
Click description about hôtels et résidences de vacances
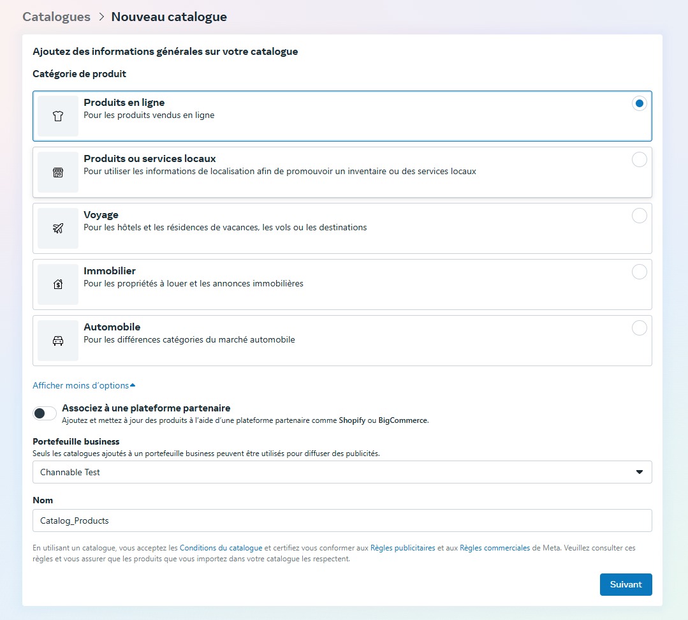click(x=225, y=227)
